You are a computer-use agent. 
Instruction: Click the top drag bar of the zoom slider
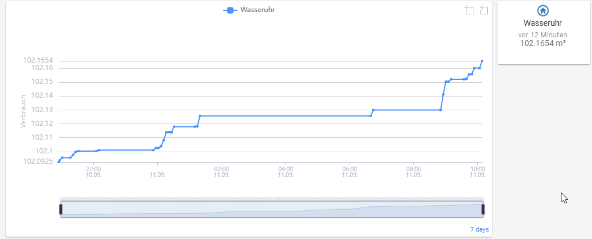click(x=272, y=199)
